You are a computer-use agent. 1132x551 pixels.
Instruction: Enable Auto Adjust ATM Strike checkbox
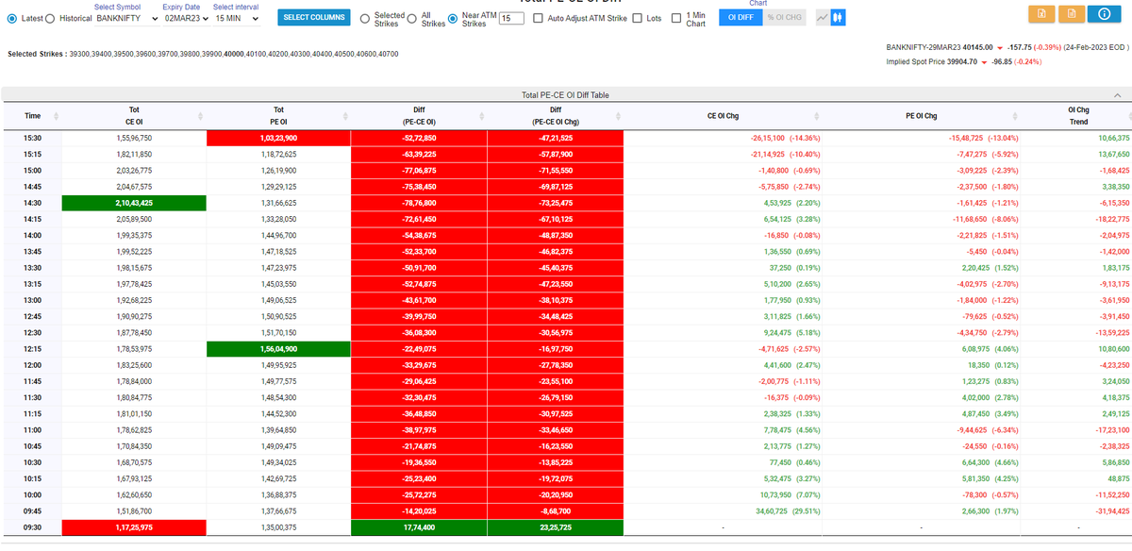[x=538, y=18]
